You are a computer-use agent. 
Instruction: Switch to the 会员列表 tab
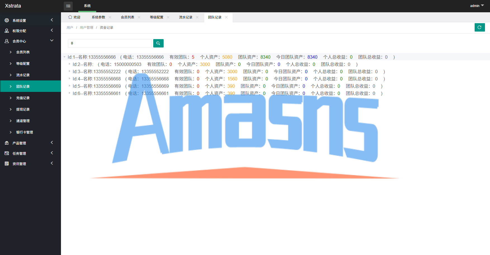128,17
